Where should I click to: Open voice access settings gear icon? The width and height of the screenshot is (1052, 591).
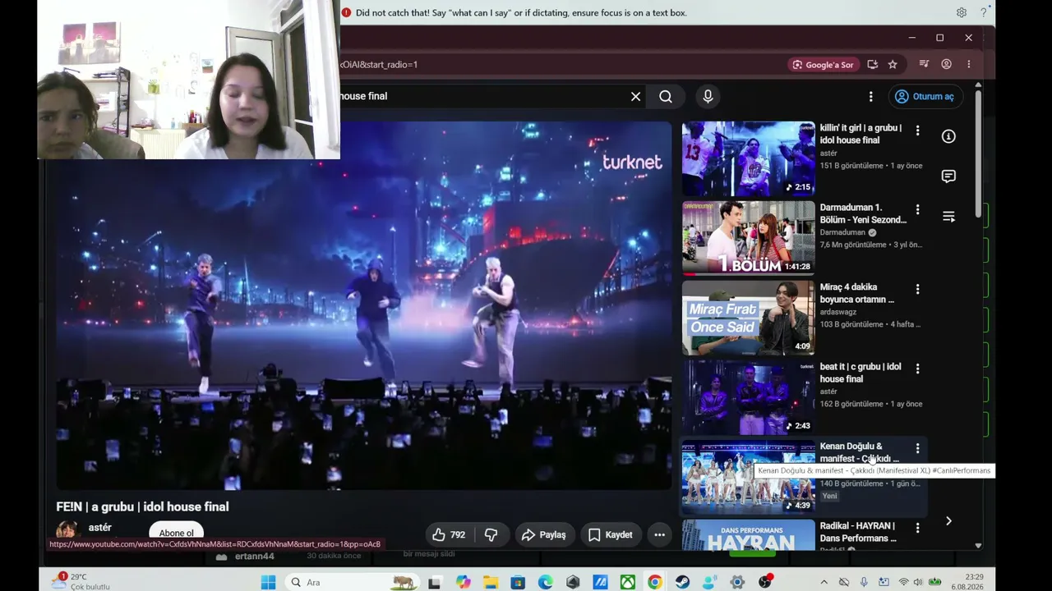961,12
